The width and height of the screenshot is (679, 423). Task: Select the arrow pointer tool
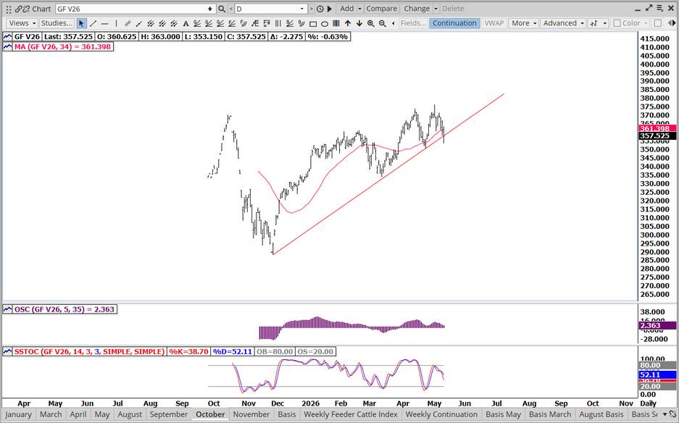click(81, 23)
